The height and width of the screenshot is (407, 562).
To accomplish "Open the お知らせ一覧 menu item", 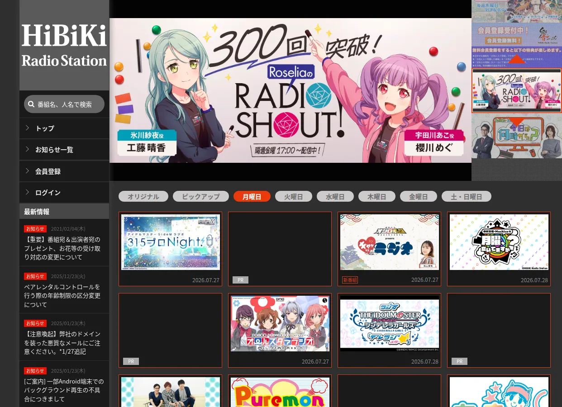I will (64, 150).
